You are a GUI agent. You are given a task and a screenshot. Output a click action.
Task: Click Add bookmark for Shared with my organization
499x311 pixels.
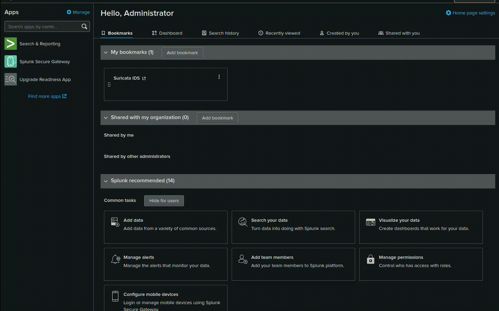pyautogui.click(x=218, y=118)
